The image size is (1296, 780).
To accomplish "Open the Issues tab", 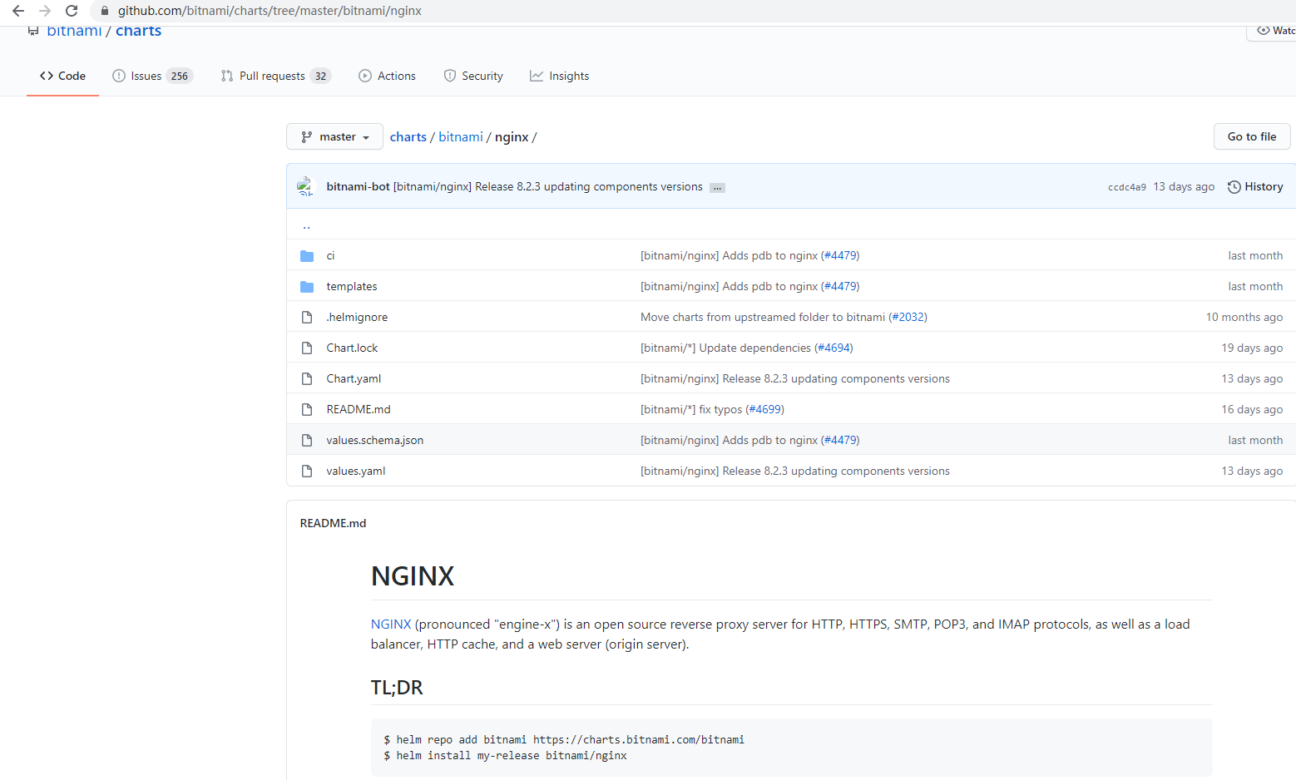I will point(152,76).
